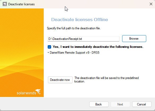Click inside the deactivation file path field
Viewport: 155px width, 111px height.
[x=83, y=39]
